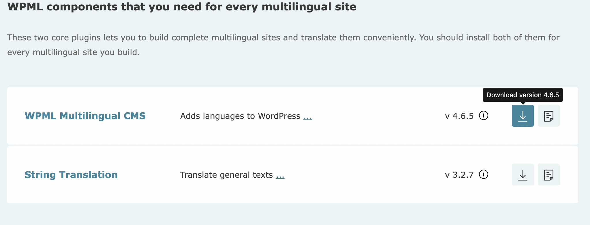Expand the "Translate general texts" description
This screenshot has height=225, width=590.
pos(280,175)
